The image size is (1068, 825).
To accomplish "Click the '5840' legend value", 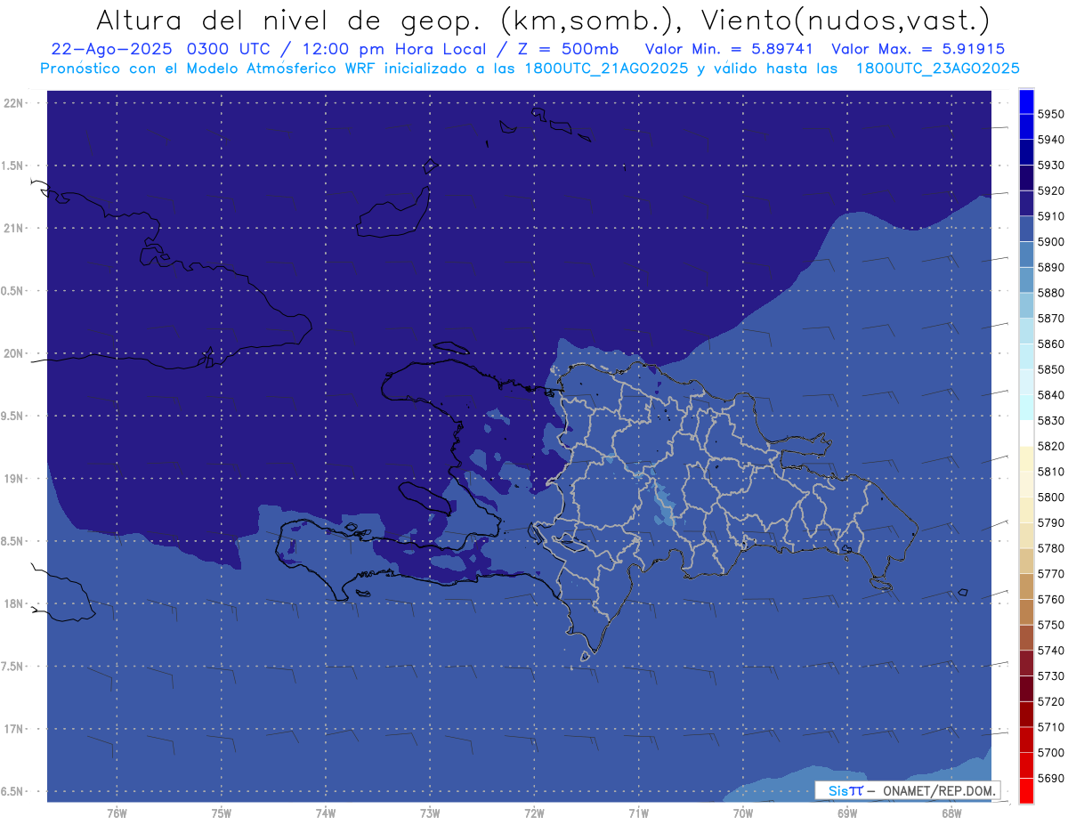I will 1051,395.
